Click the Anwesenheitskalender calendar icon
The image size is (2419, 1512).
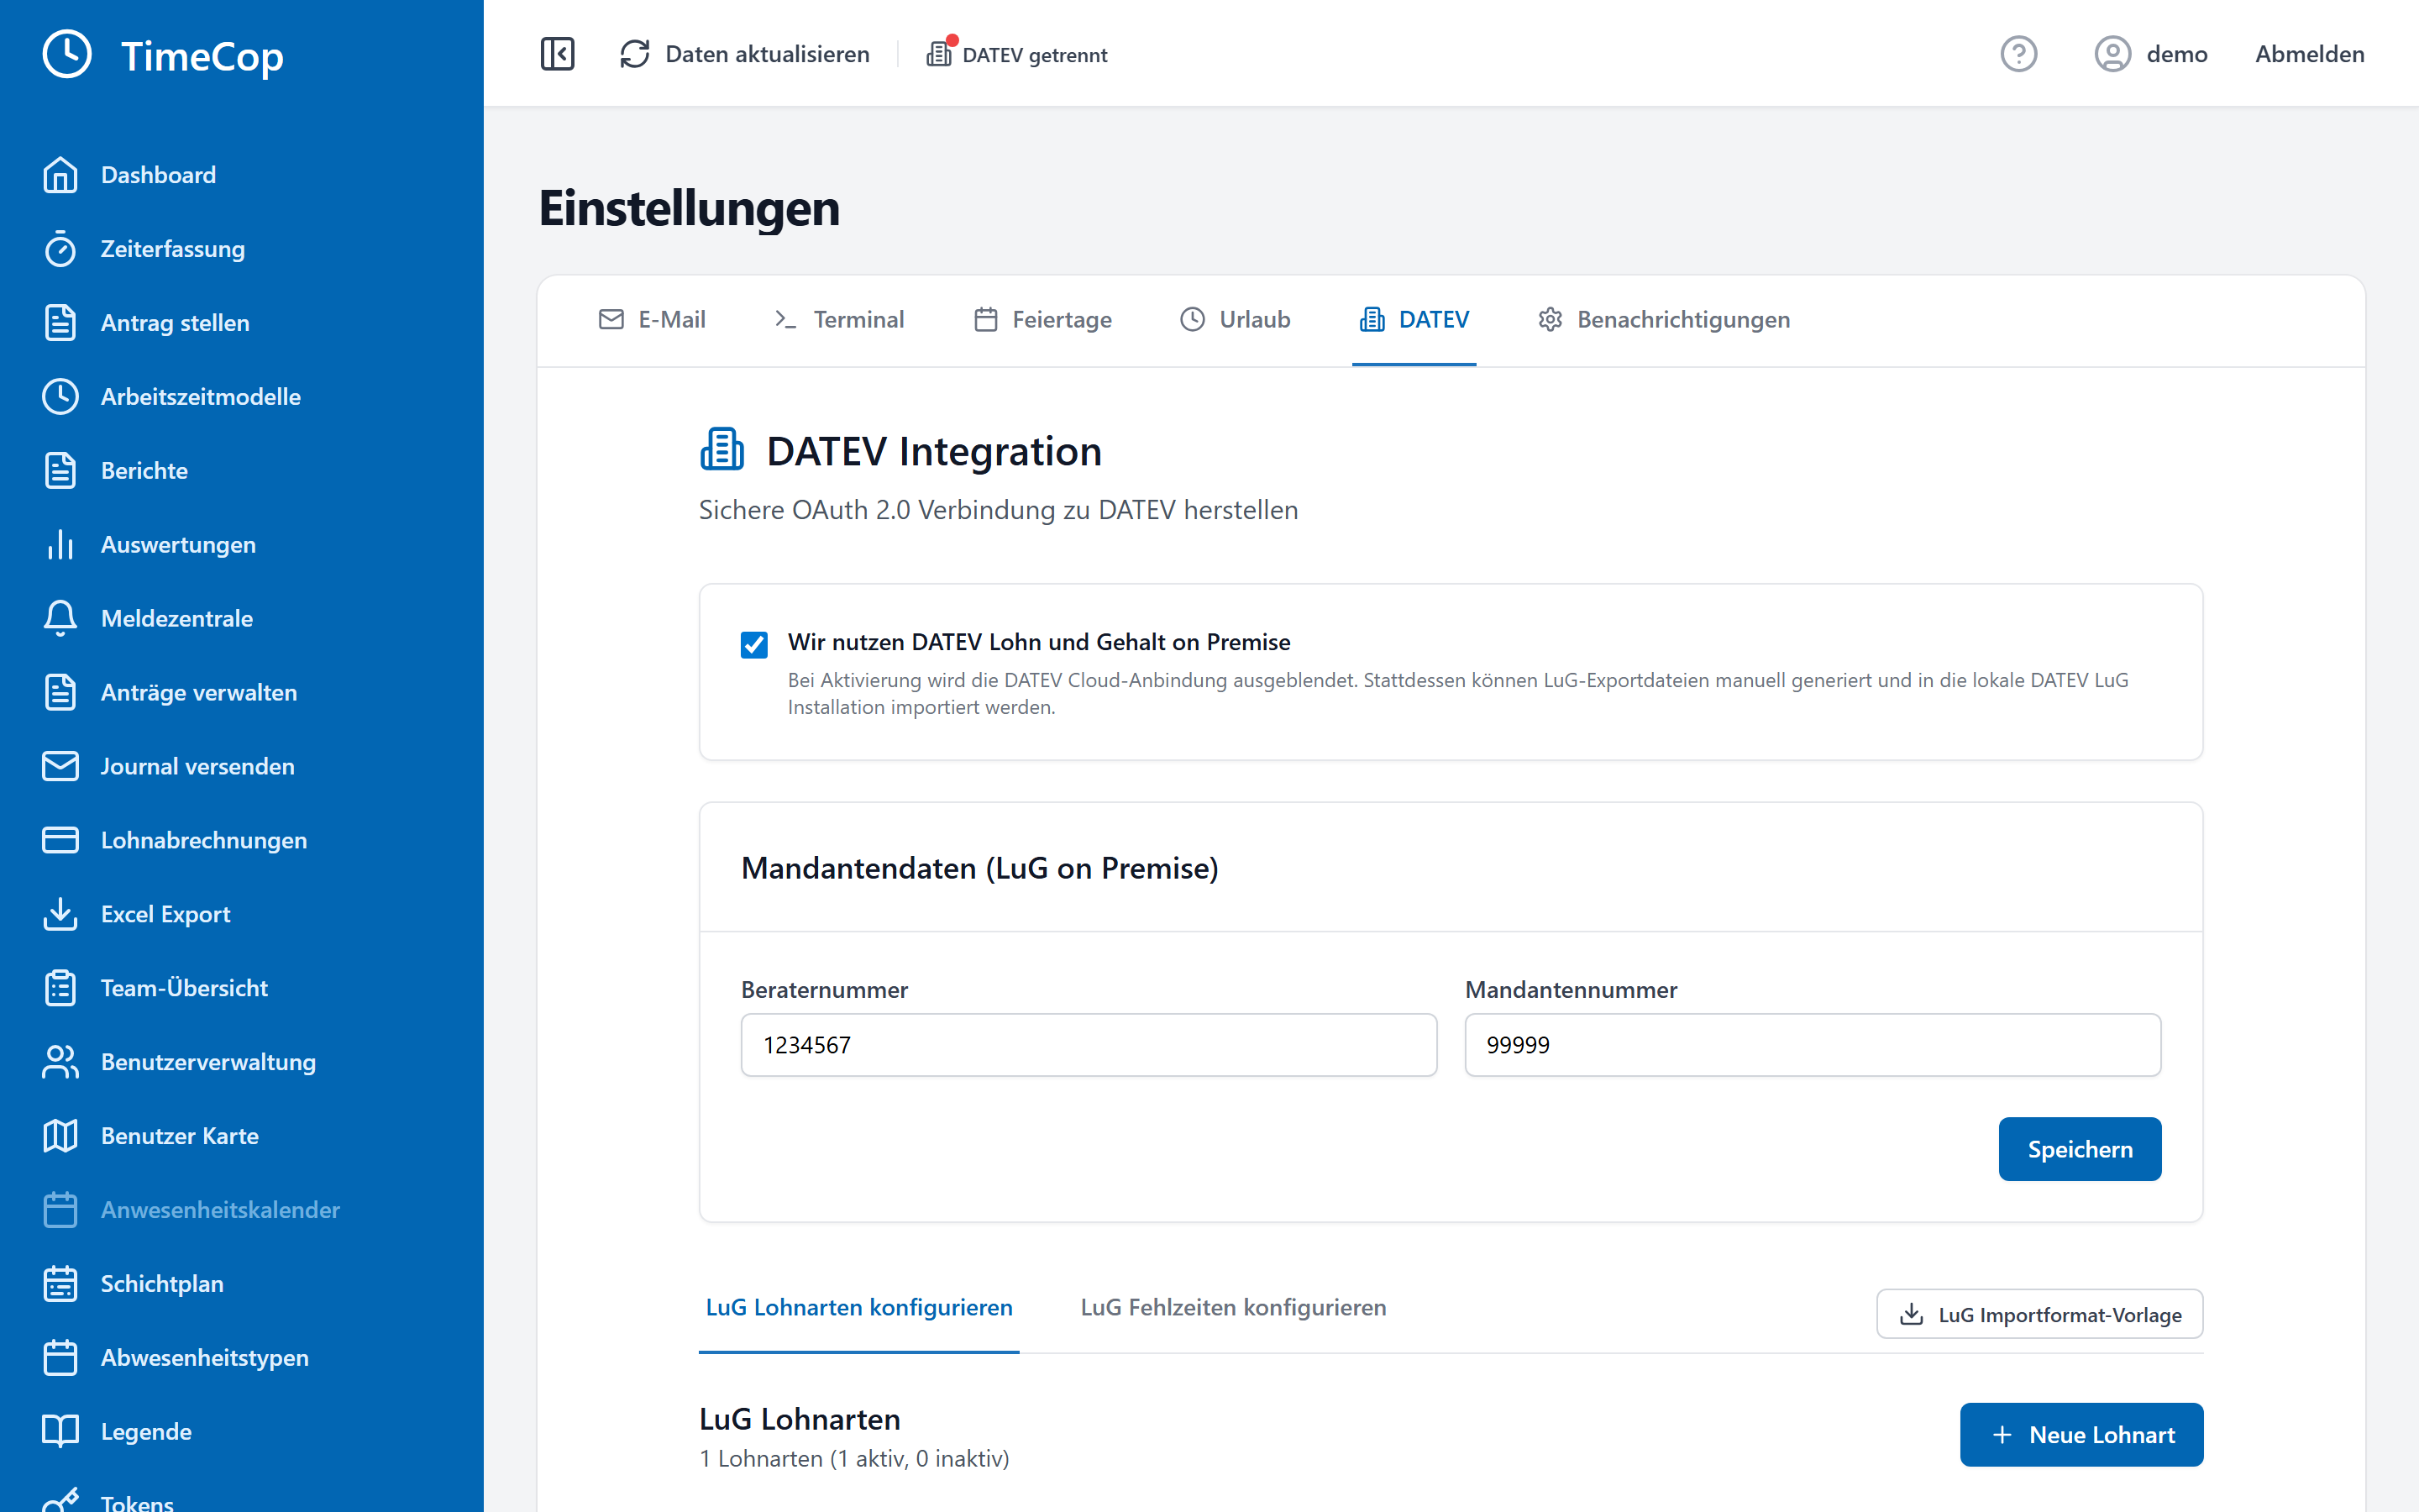(x=60, y=1210)
